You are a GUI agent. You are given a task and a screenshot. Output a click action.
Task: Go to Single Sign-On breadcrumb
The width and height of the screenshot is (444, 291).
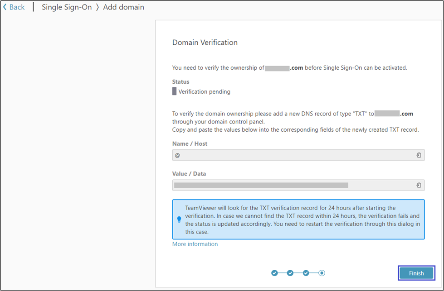coord(67,7)
